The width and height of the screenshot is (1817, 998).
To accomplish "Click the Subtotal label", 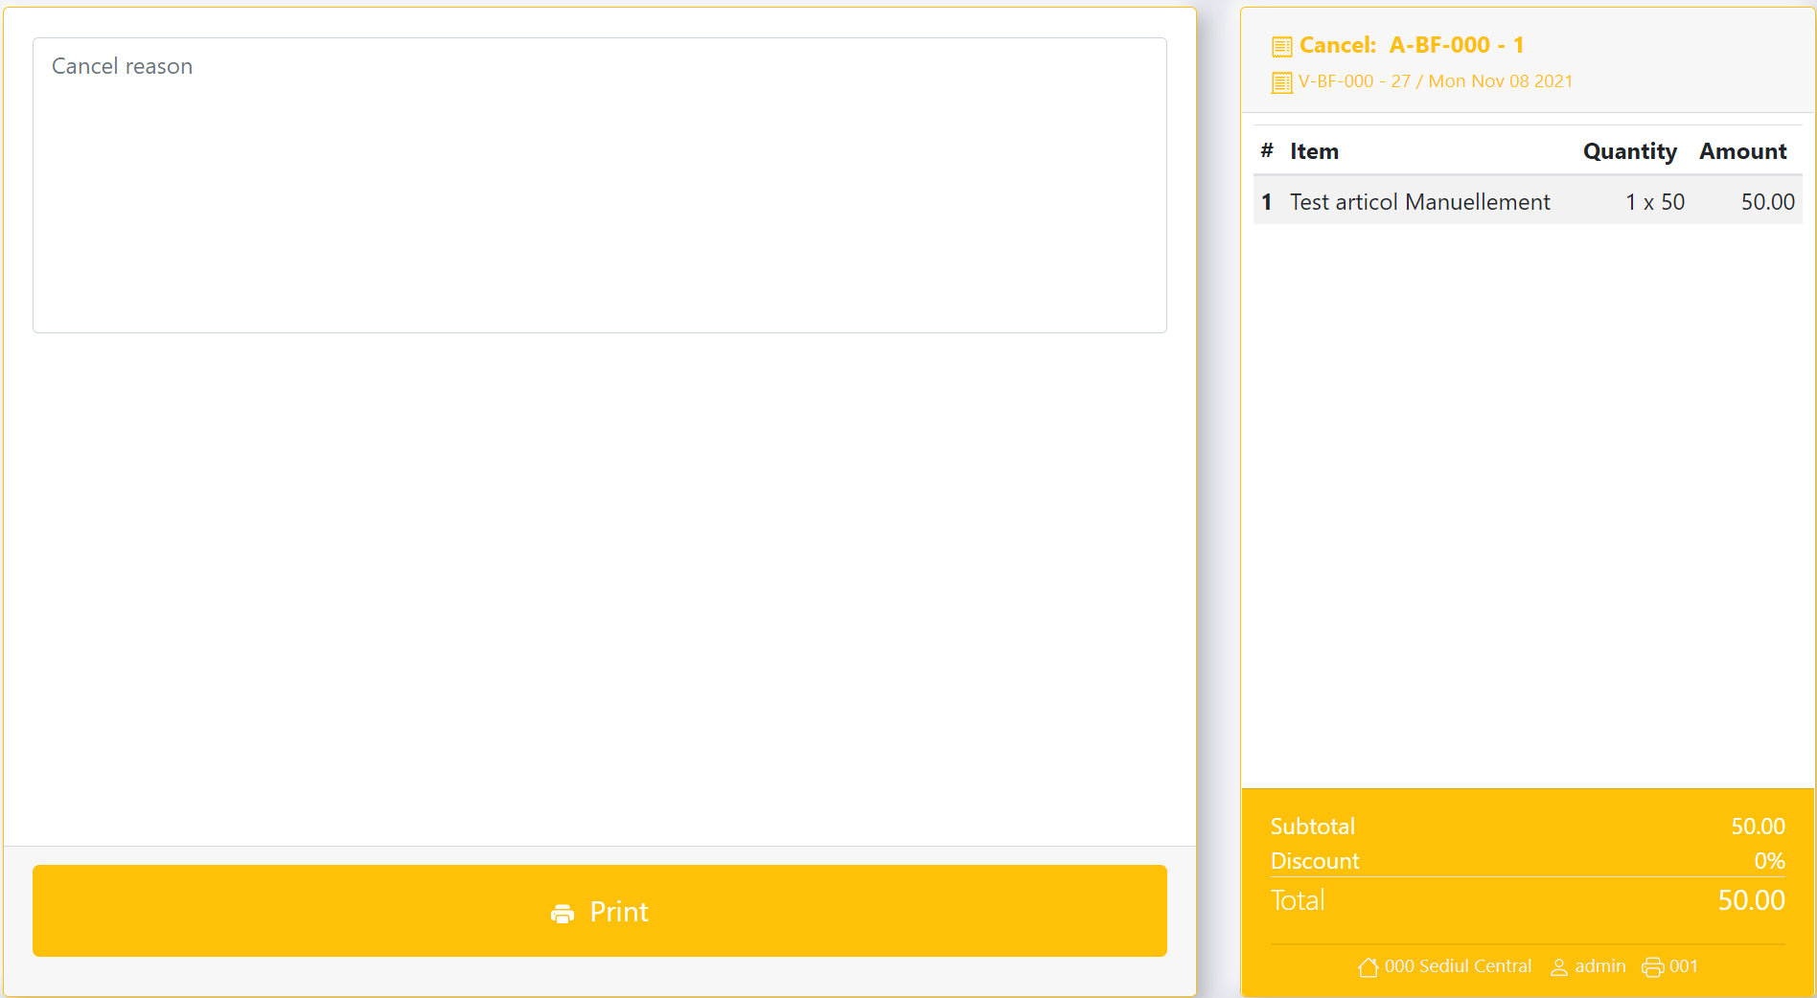I will point(1313,827).
